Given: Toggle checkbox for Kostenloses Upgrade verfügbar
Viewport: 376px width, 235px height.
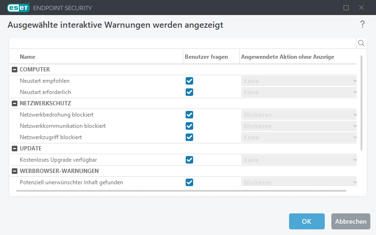Looking at the screenshot, I should click(189, 160).
